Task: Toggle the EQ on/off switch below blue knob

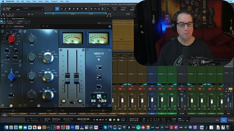Action: pyautogui.click(x=11, y=95)
